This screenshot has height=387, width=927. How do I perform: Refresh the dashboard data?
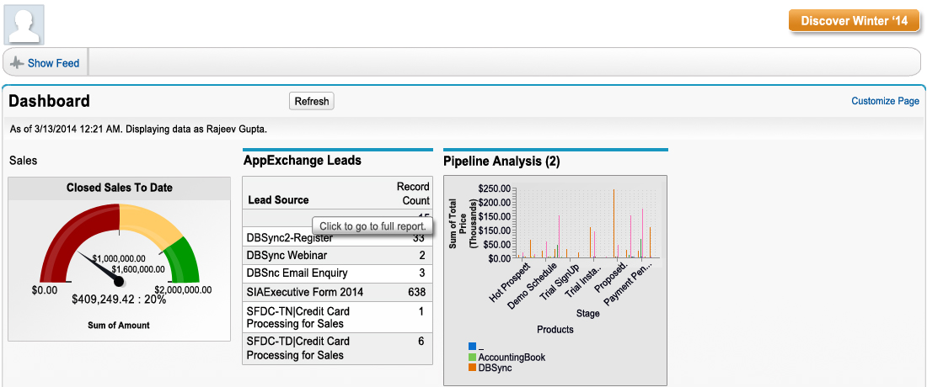(311, 101)
